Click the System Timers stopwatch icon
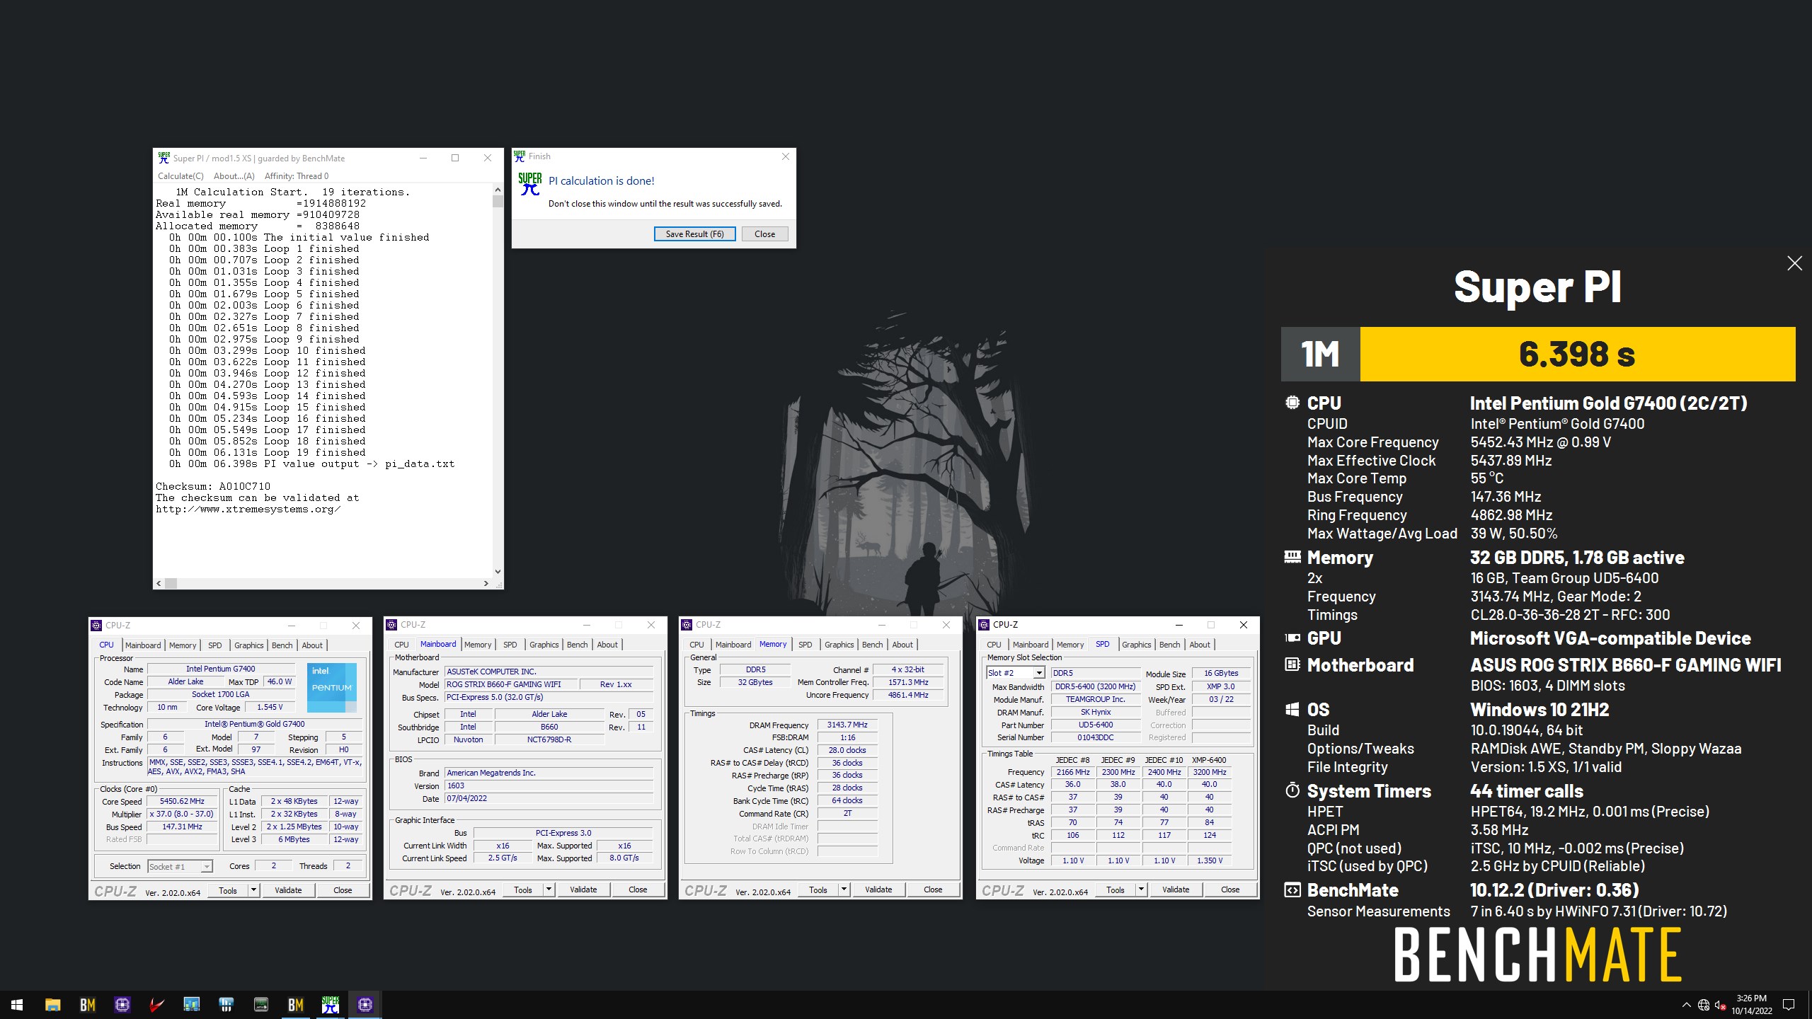The image size is (1812, 1019). click(1292, 790)
